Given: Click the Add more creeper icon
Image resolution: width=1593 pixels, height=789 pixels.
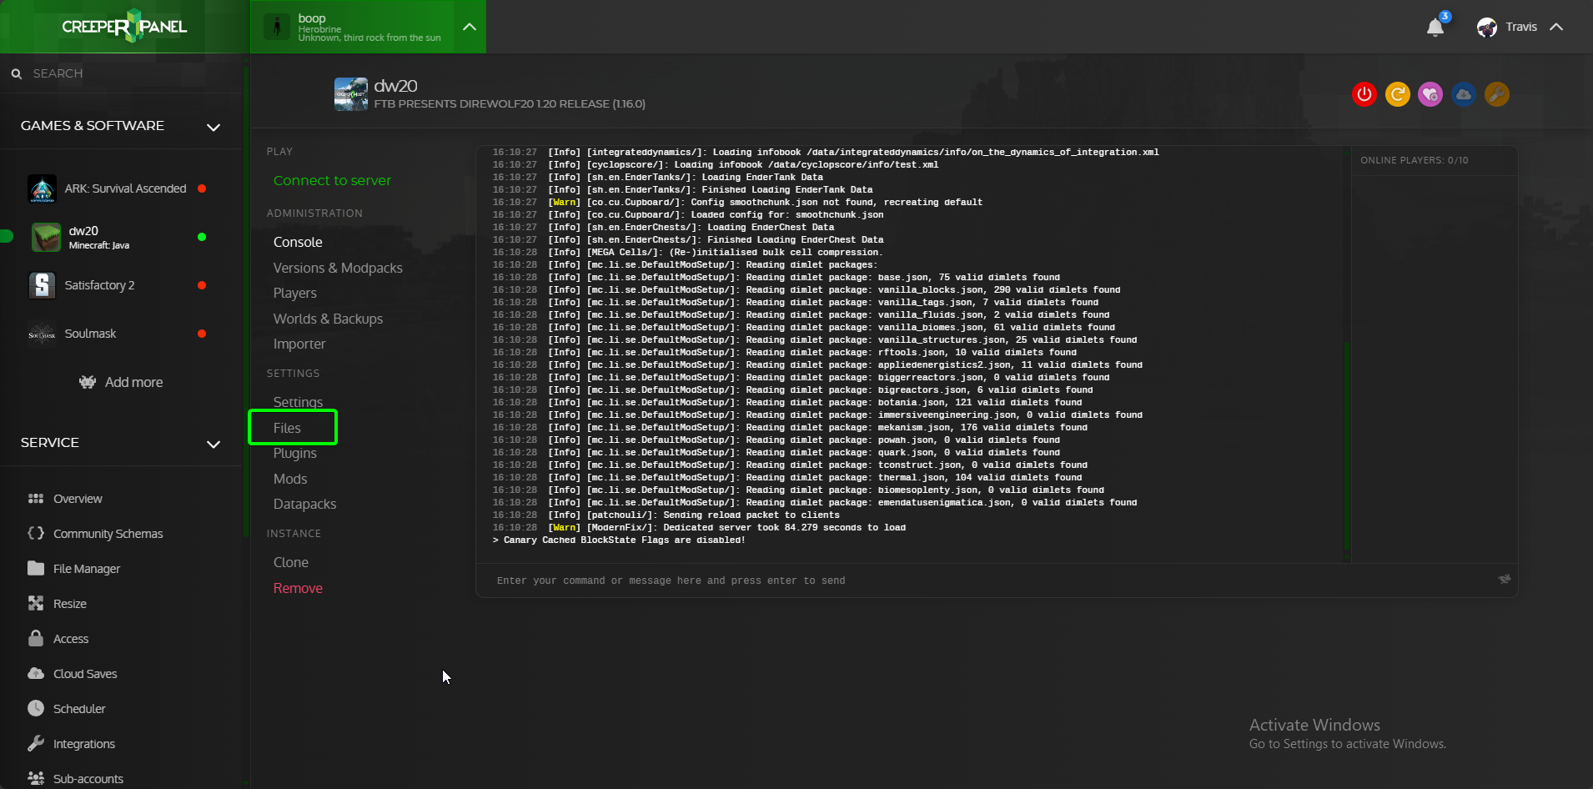Looking at the screenshot, I should point(88,382).
